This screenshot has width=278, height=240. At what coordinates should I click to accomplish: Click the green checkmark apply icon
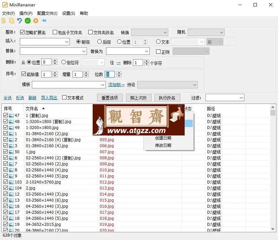[x=28, y=21]
